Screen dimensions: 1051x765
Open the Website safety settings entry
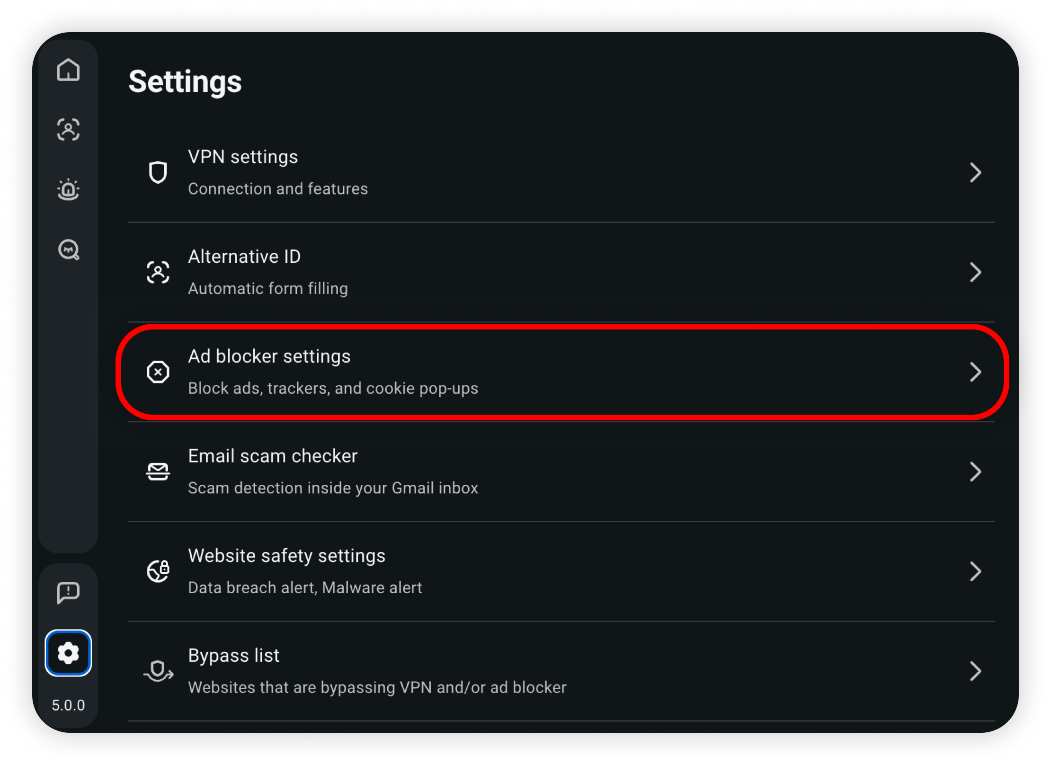coord(561,571)
